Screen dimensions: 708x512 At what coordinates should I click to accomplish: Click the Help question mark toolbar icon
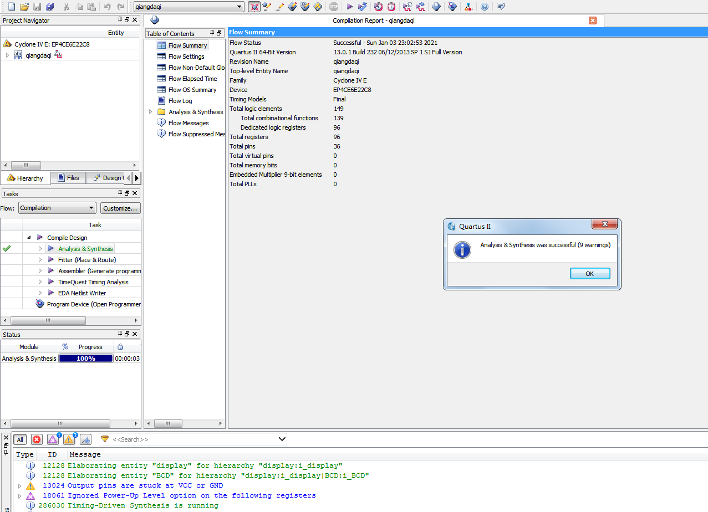(485, 7)
